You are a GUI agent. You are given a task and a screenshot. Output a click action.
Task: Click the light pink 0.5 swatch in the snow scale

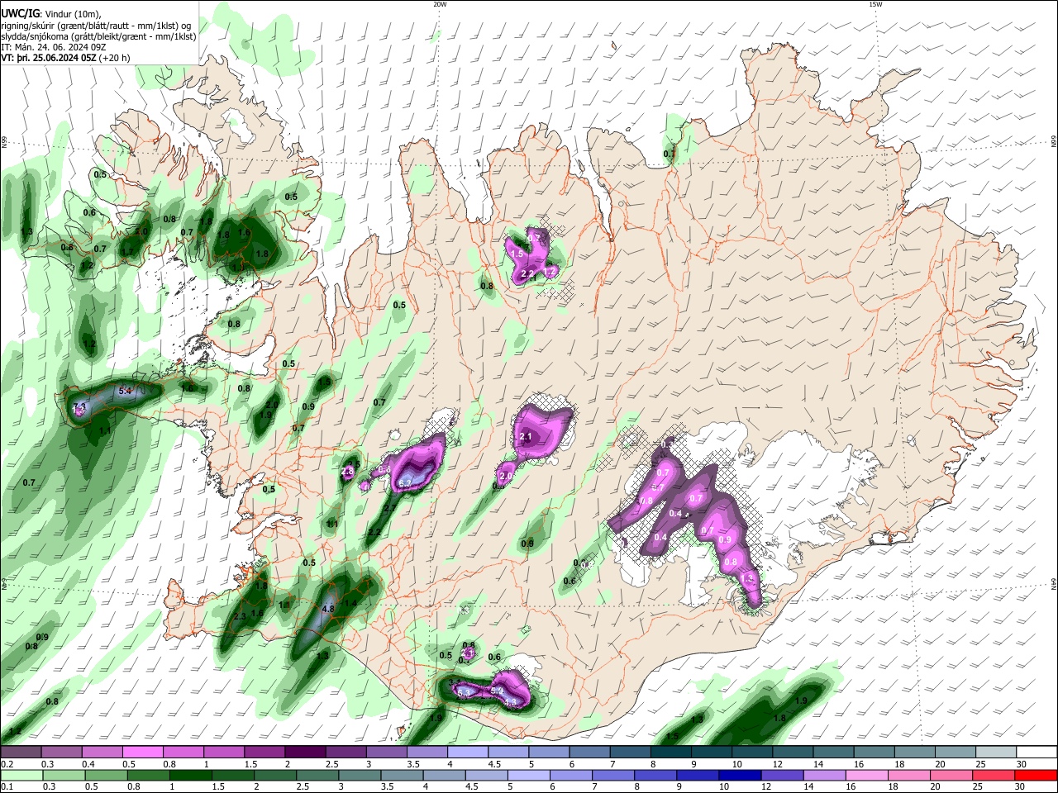pos(143,753)
